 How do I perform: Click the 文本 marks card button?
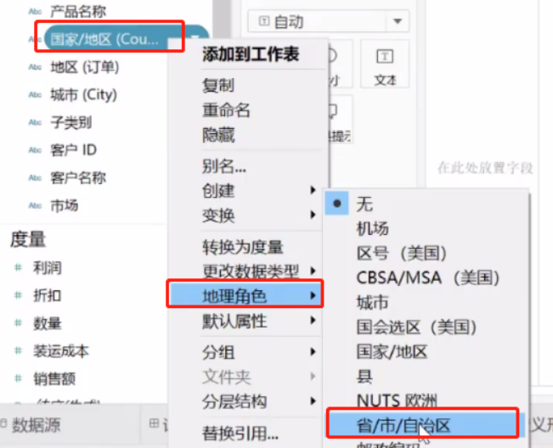pyautogui.click(x=385, y=64)
